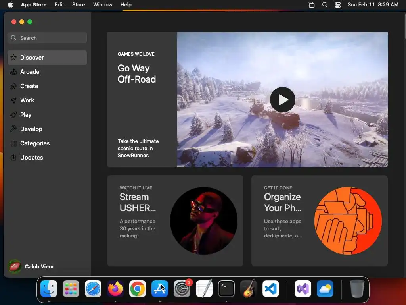The height and width of the screenshot is (305, 406).
Task: Click the Calub Viem account avatar
Action: click(15, 266)
